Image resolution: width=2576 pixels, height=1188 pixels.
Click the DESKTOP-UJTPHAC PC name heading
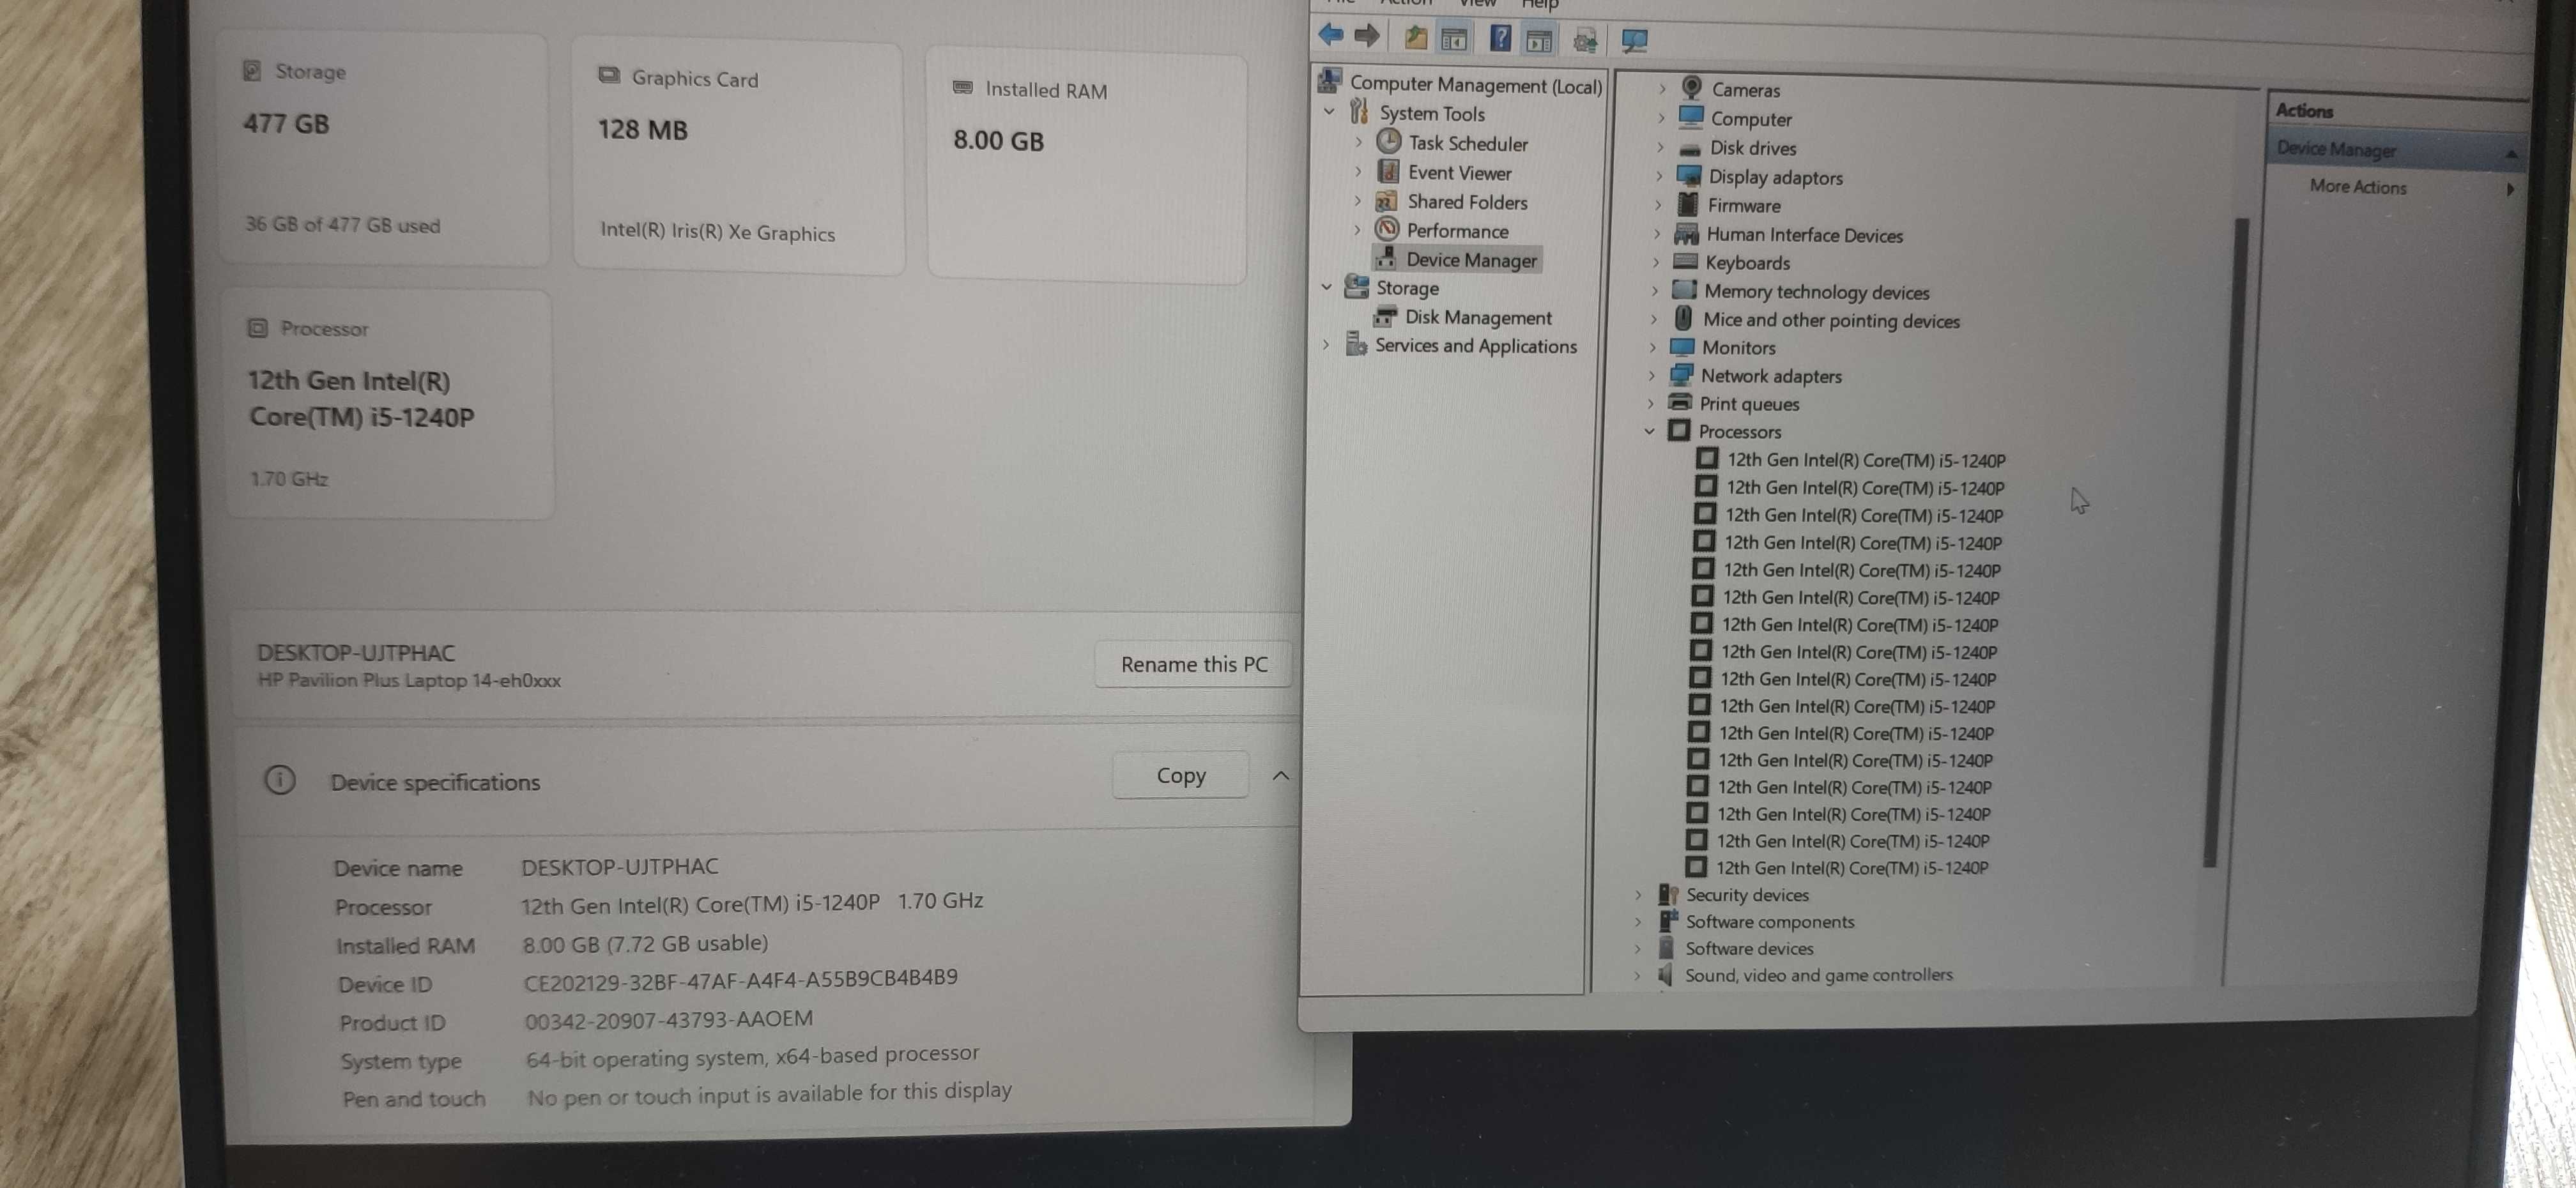point(355,652)
